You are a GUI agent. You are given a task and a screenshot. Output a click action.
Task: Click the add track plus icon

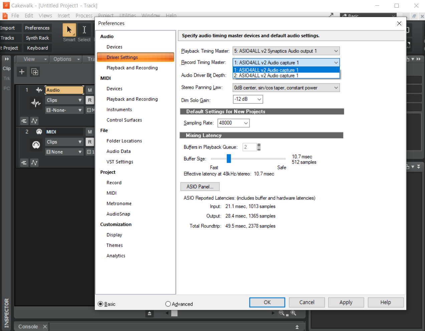[22, 72]
